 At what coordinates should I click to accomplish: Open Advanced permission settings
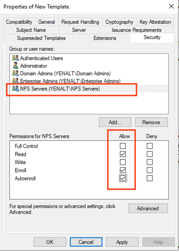(x=148, y=208)
